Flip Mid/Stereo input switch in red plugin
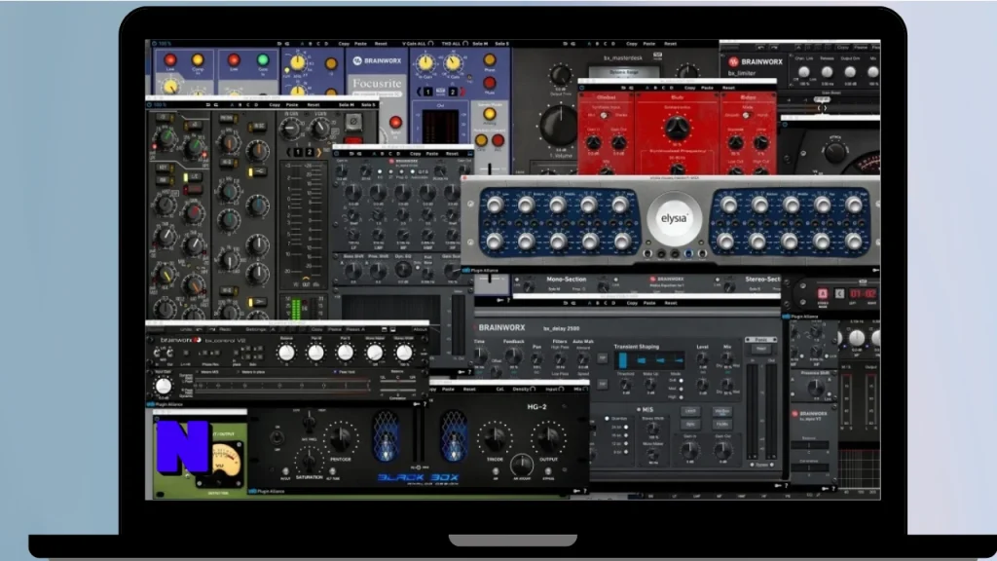 click(604, 115)
